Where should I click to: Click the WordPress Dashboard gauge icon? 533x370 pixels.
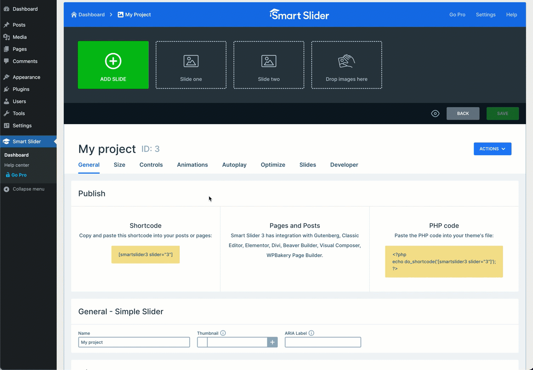click(x=6, y=9)
